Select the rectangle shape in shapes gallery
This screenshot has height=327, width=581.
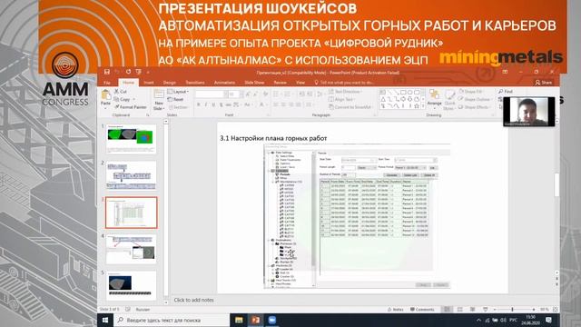coord(403,92)
